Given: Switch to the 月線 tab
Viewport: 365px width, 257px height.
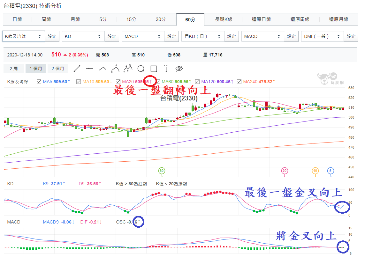Looking at the screenshot, I should pyautogui.click(x=75, y=19).
